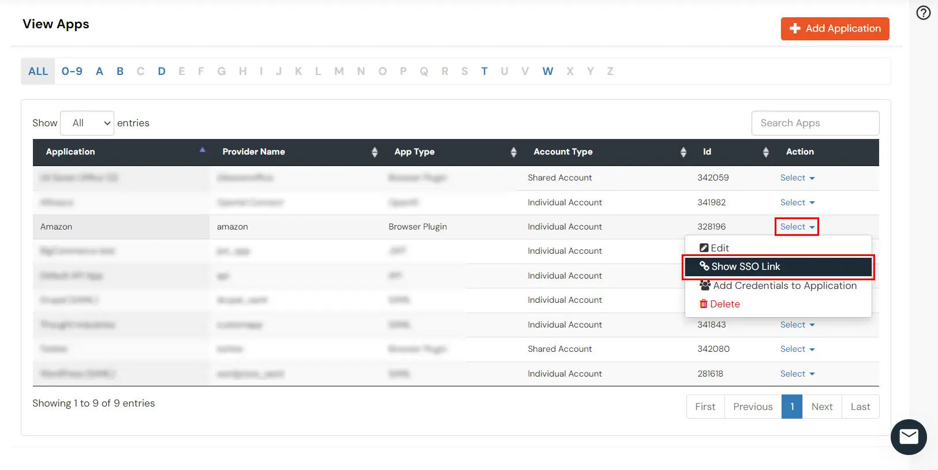Collapse Select for Amazon app 328196

(x=797, y=227)
